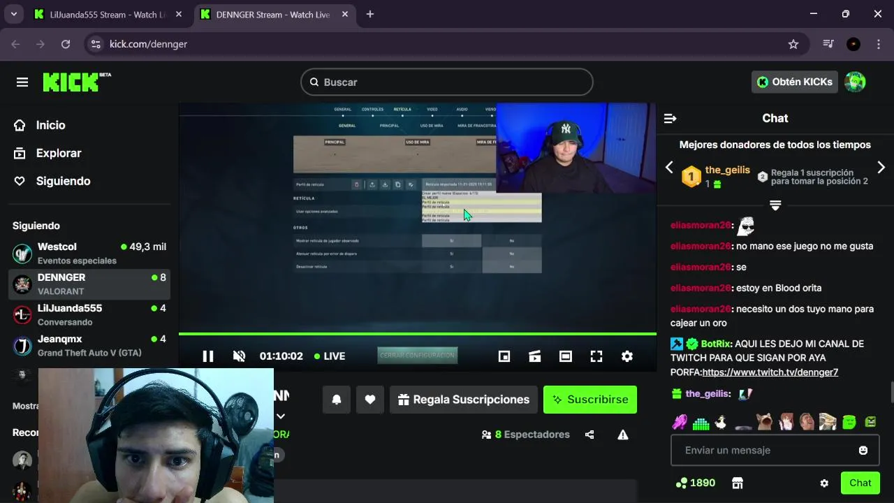Show next top donor with right arrow
The image size is (894, 503).
click(881, 167)
